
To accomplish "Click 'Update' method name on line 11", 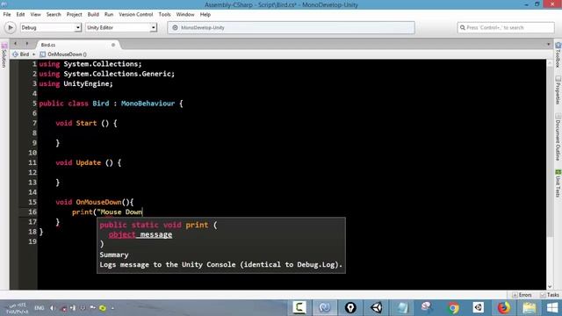I will point(88,162).
